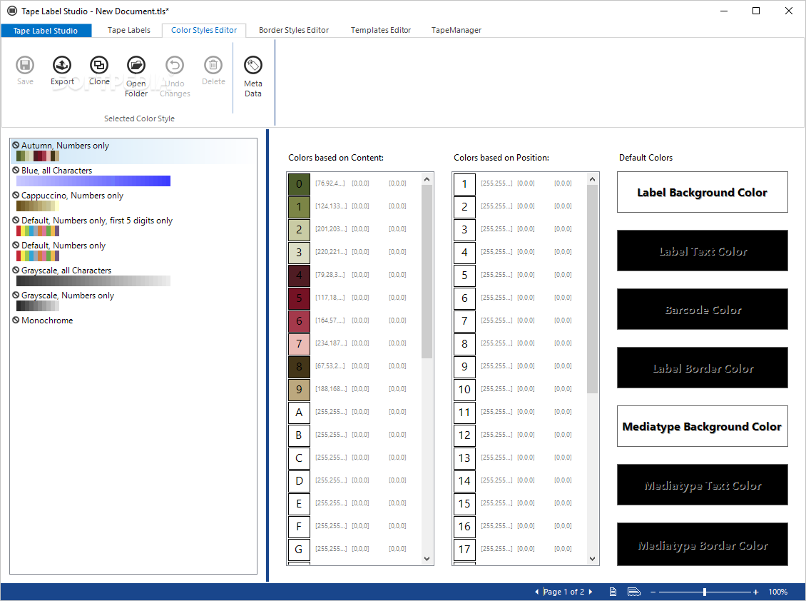
Task: Pick color swatch for content character 7
Action: click(x=299, y=344)
